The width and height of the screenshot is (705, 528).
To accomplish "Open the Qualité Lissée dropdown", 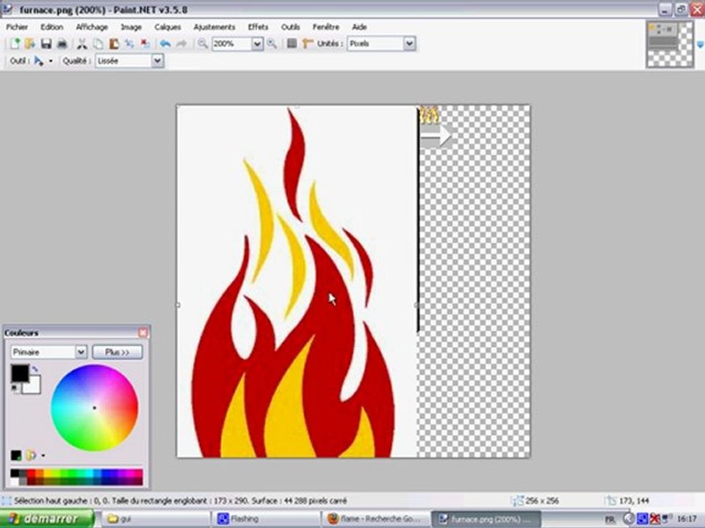I will (x=157, y=61).
